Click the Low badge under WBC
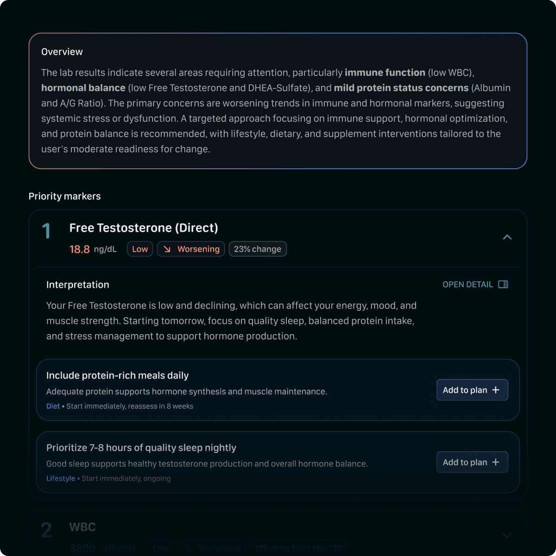556x556 pixels. coord(161,548)
